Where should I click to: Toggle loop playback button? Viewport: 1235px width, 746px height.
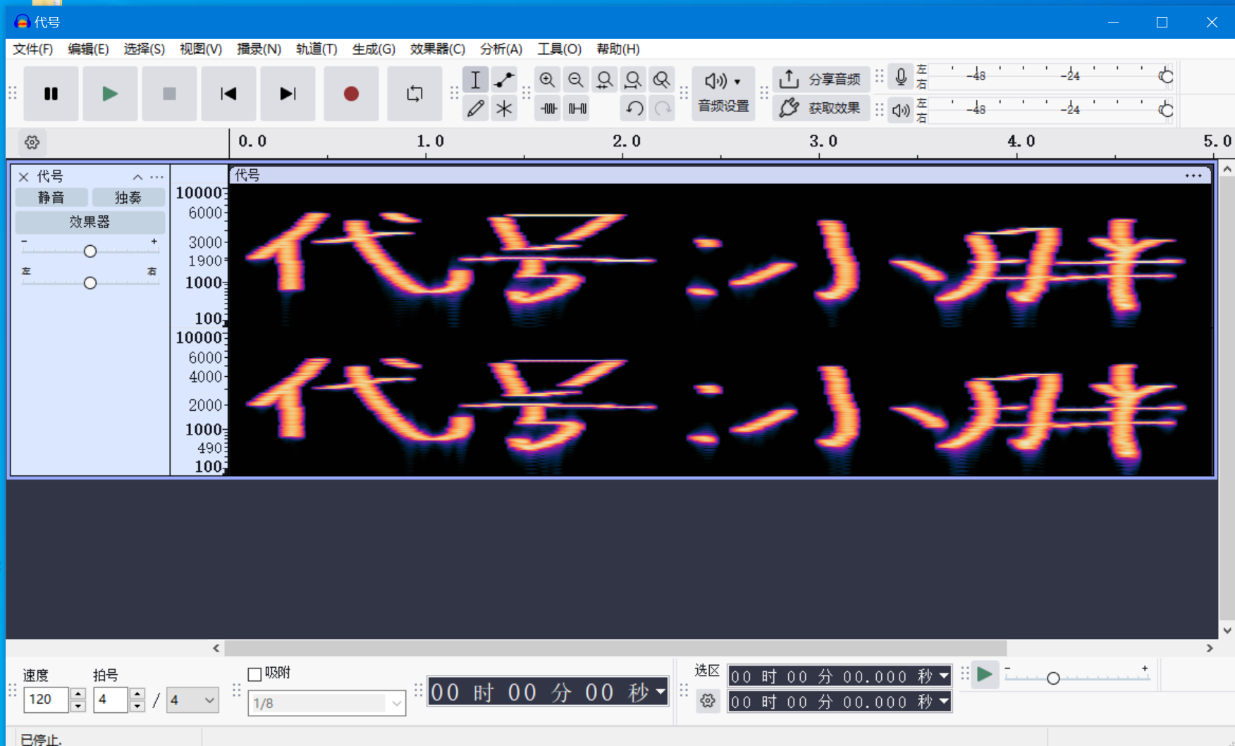(414, 94)
